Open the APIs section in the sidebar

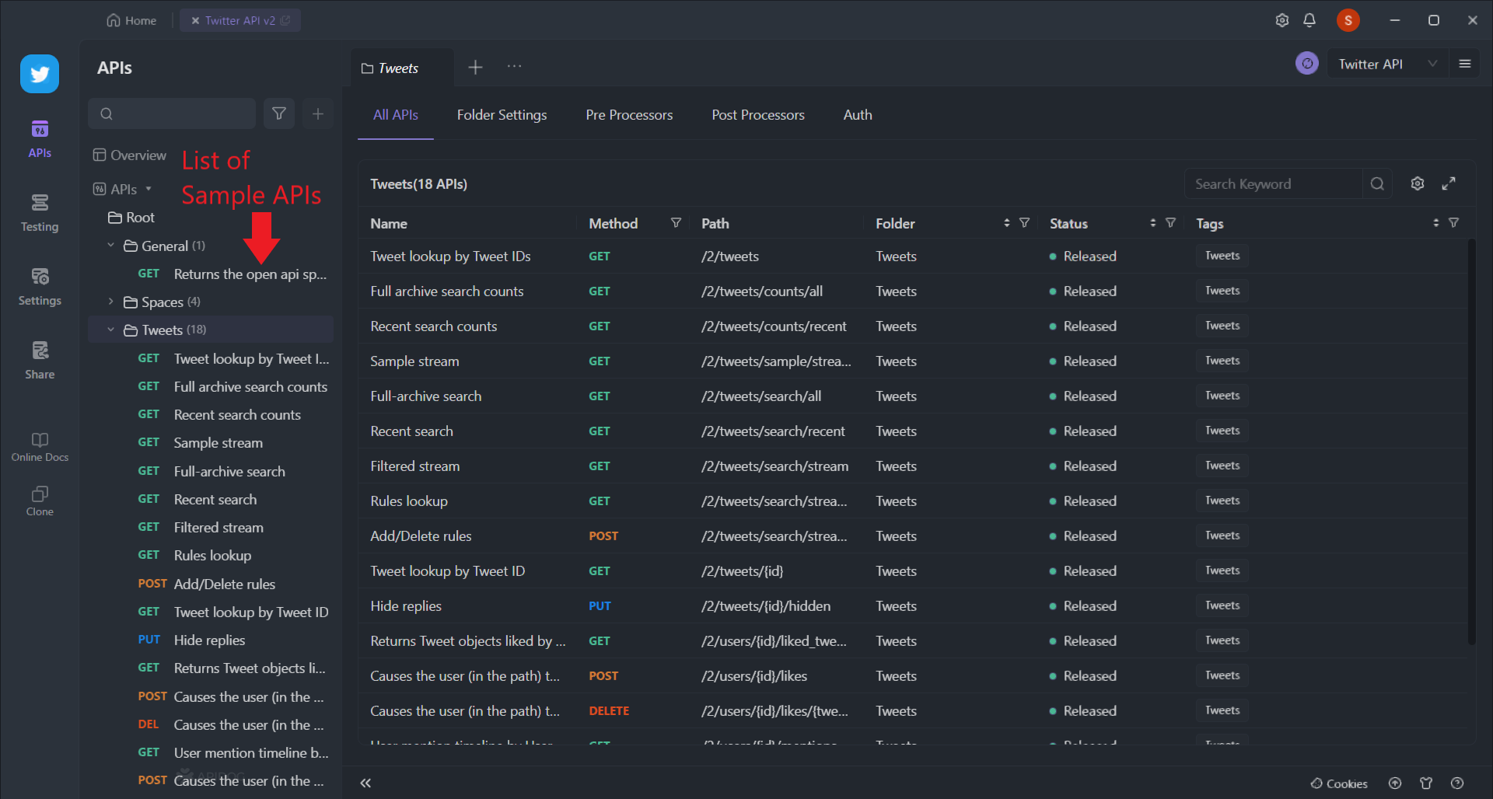click(x=40, y=139)
